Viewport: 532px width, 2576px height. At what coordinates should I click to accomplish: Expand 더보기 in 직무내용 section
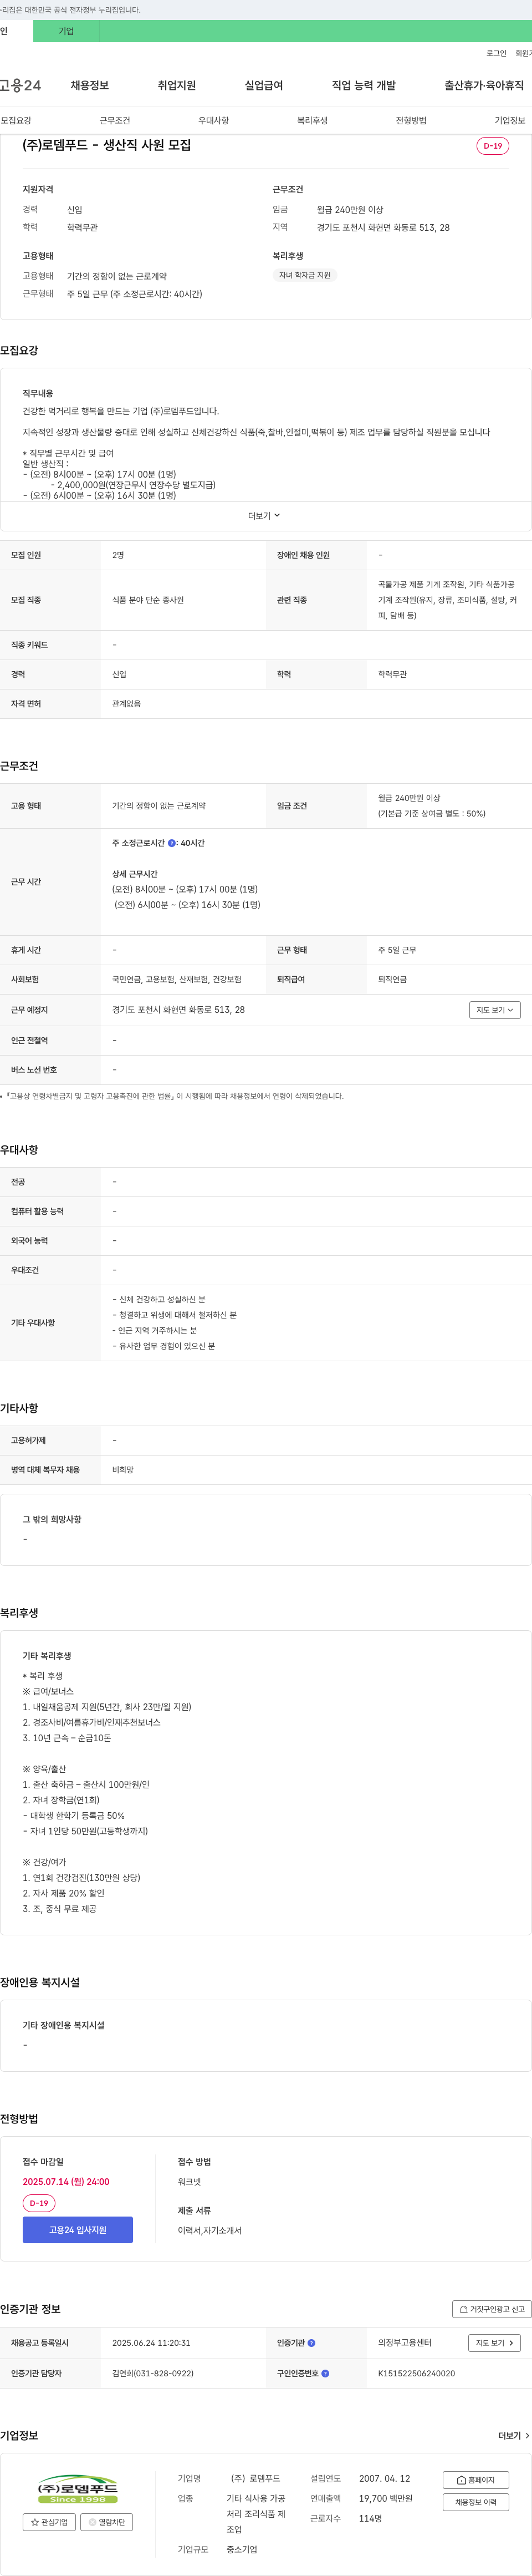264,516
